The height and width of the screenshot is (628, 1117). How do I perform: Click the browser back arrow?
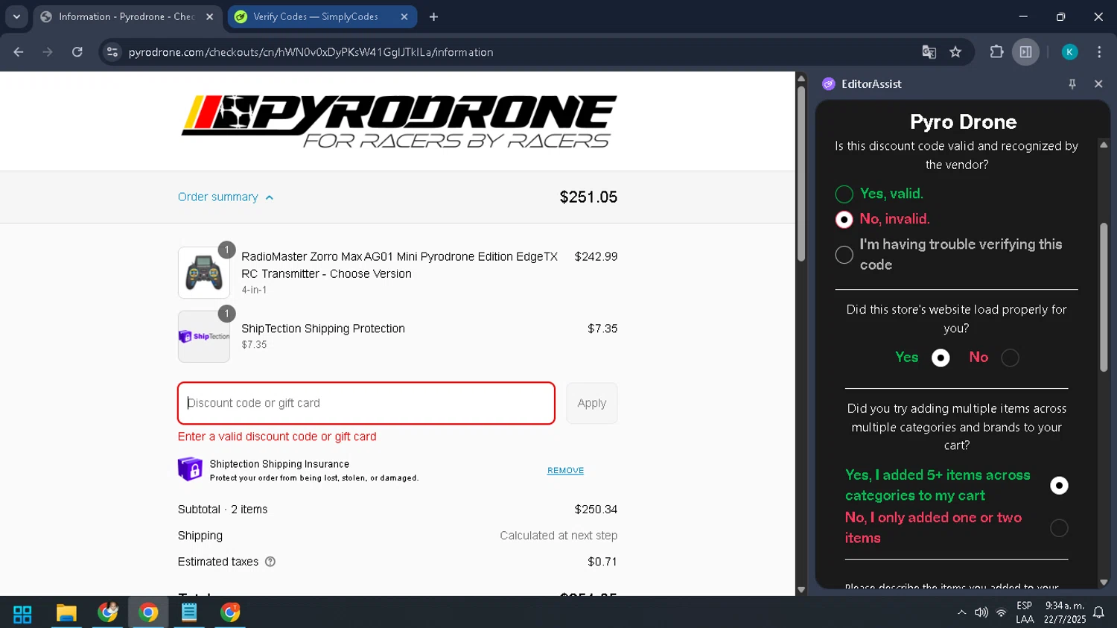19,52
